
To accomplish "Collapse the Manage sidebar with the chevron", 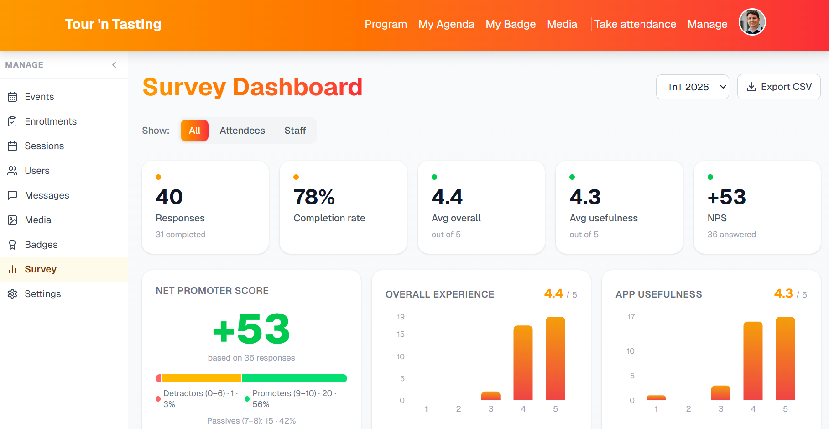I will point(114,64).
